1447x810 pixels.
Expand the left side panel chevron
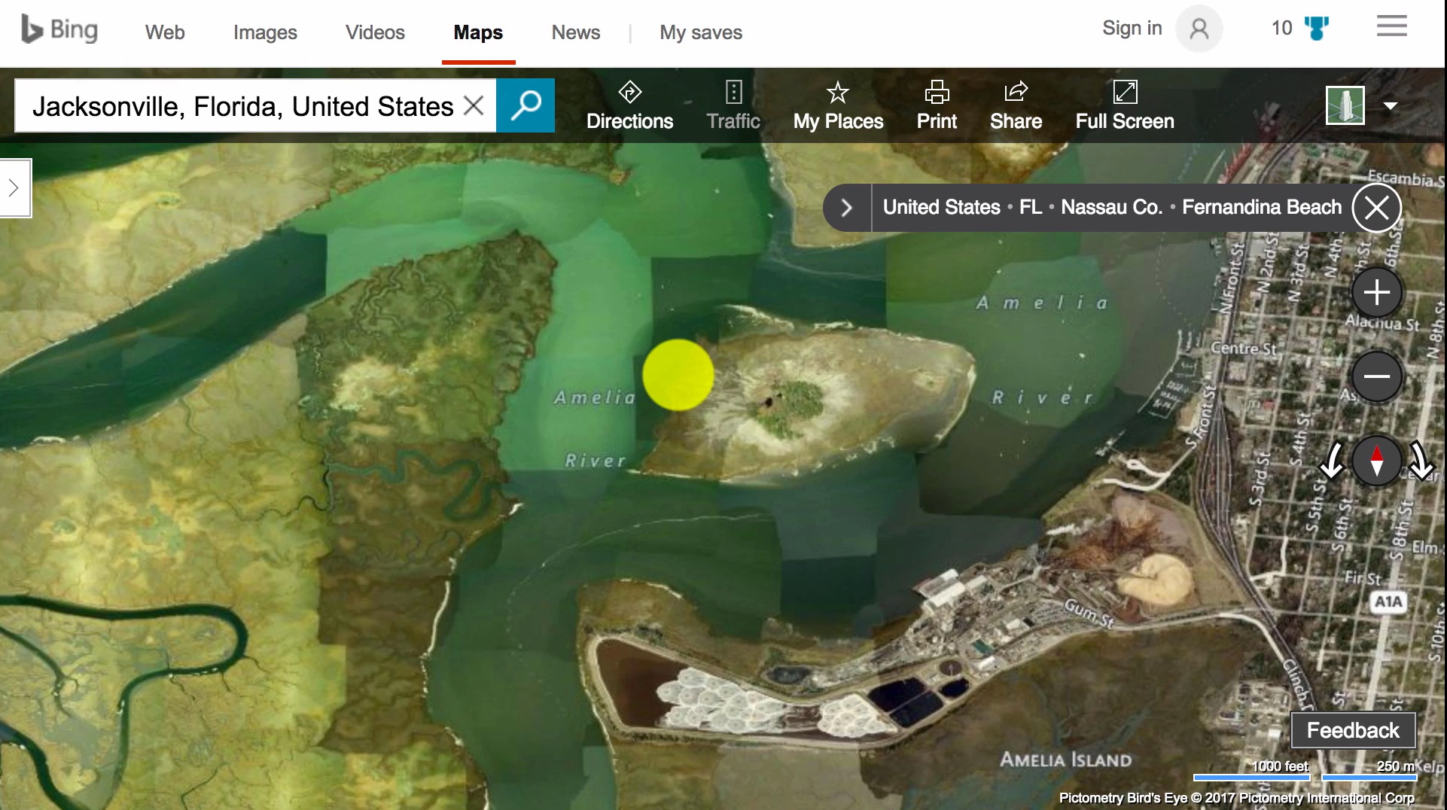point(14,188)
